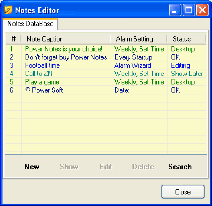Click the Search button
The height and width of the screenshot is (206, 212).
(x=180, y=167)
